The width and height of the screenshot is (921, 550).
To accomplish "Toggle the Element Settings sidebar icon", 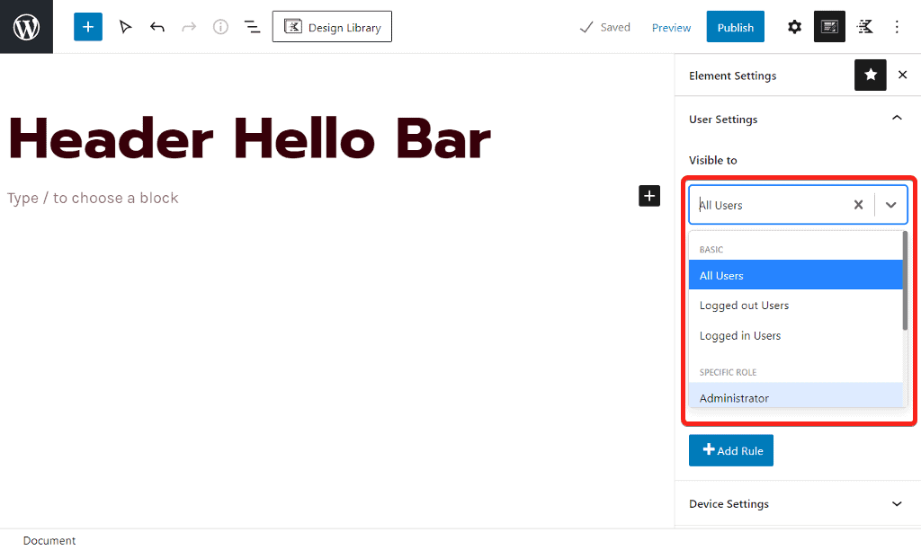I will pyautogui.click(x=829, y=27).
